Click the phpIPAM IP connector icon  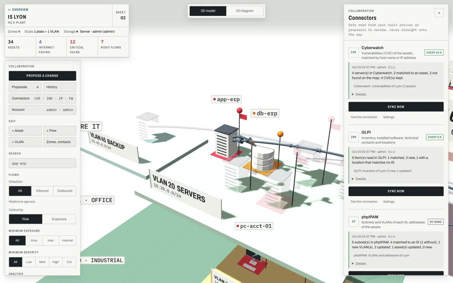353,221
